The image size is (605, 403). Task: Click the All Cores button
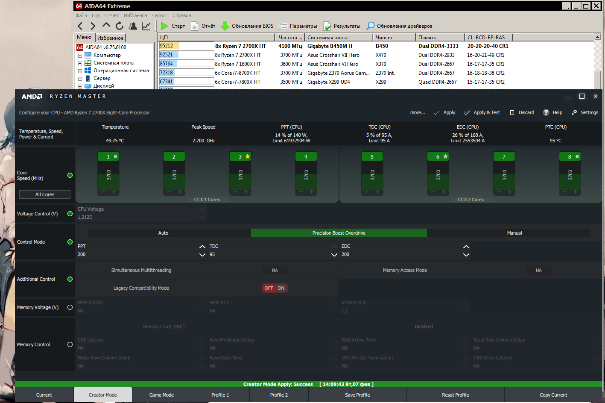[x=45, y=194]
